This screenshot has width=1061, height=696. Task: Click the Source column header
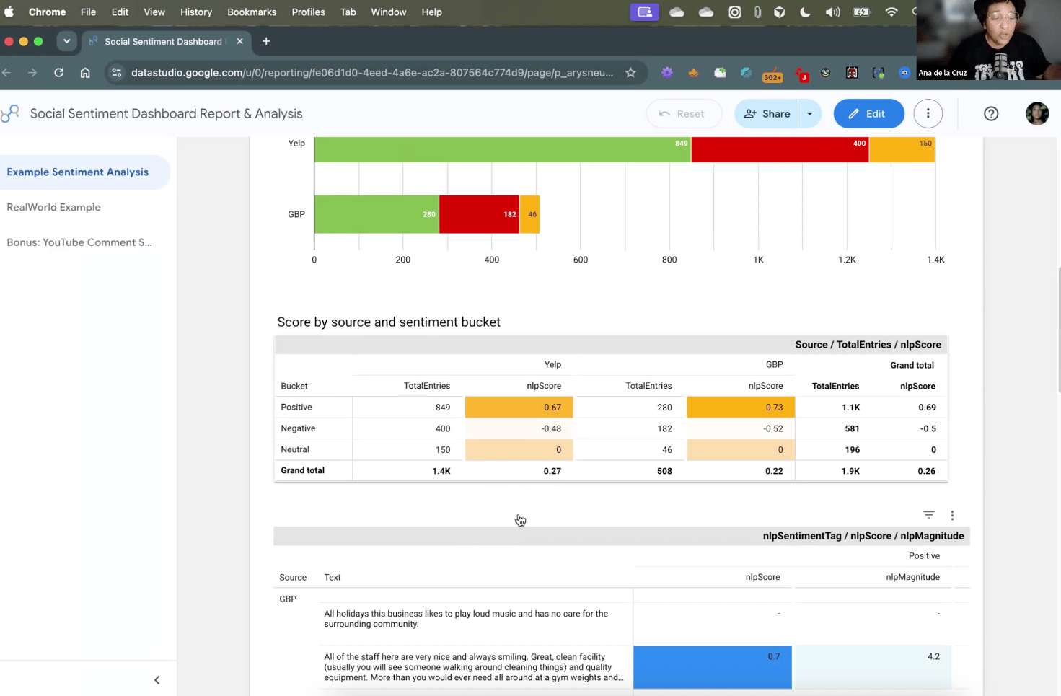pyautogui.click(x=293, y=577)
